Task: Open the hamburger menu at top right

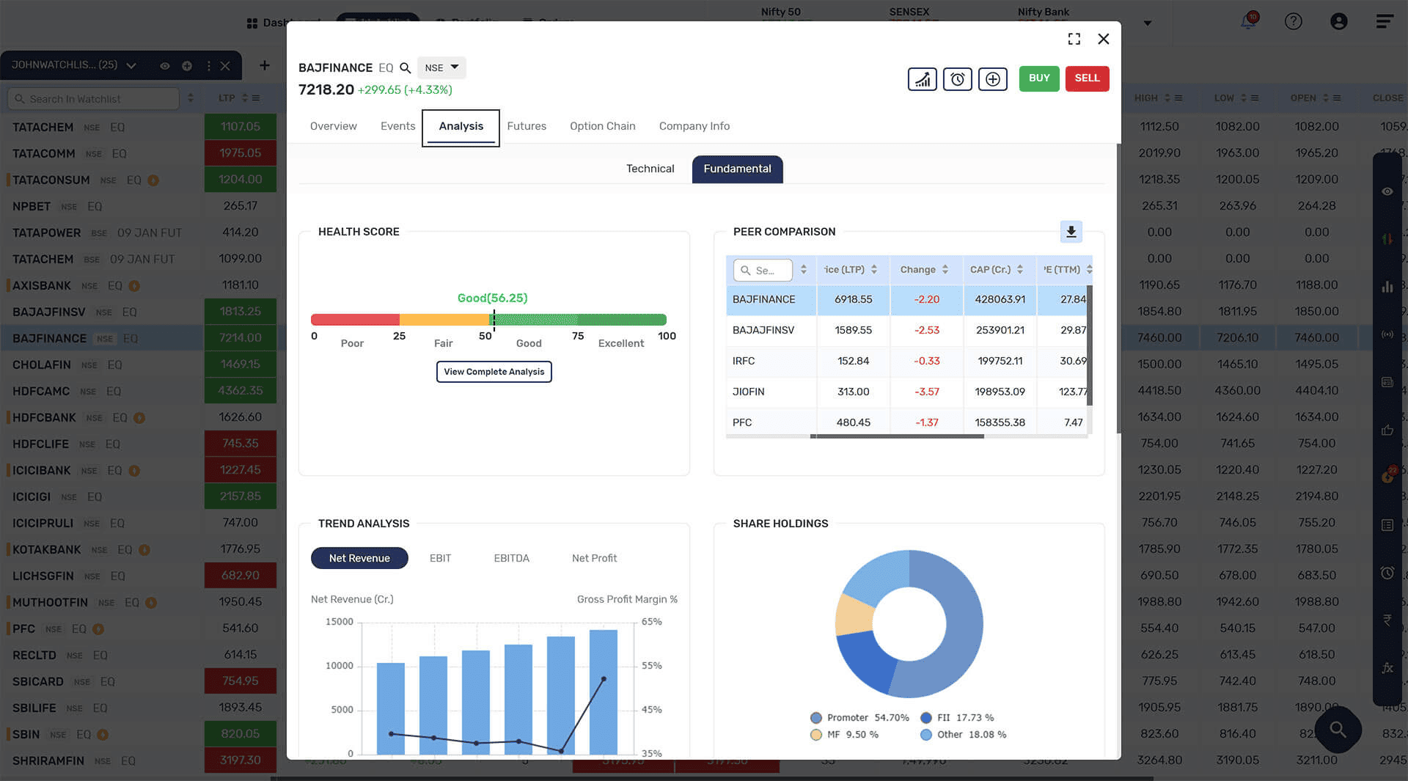Action: [x=1385, y=21]
